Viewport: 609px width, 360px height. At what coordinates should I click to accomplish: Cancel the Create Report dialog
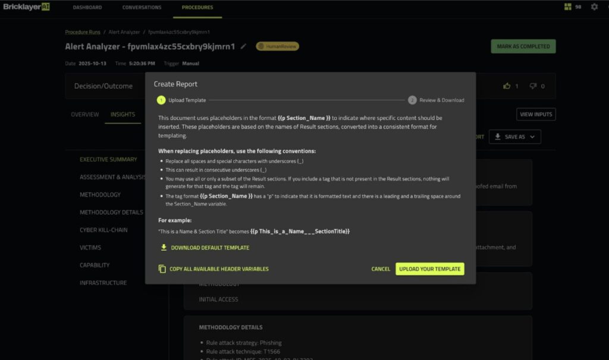(381, 269)
